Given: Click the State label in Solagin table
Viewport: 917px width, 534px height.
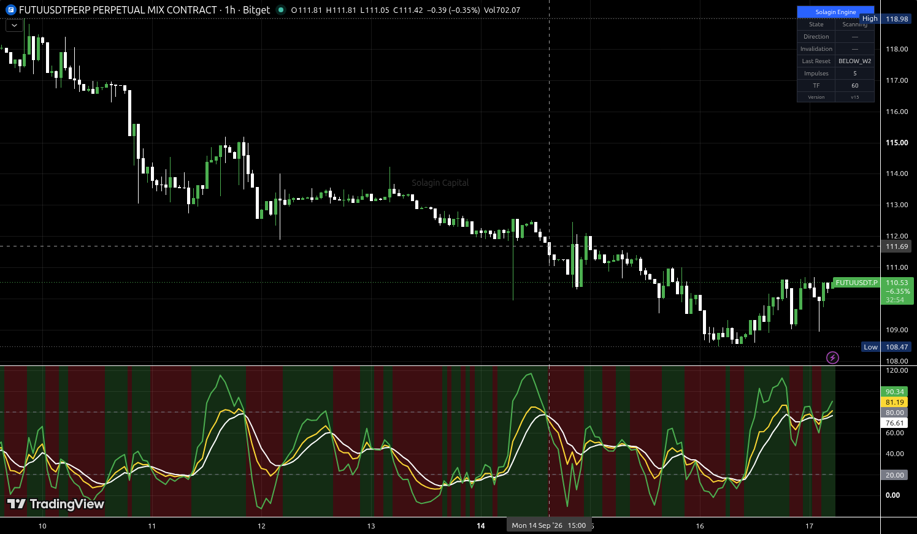Looking at the screenshot, I should pyautogui.click(x=816, y=25).
